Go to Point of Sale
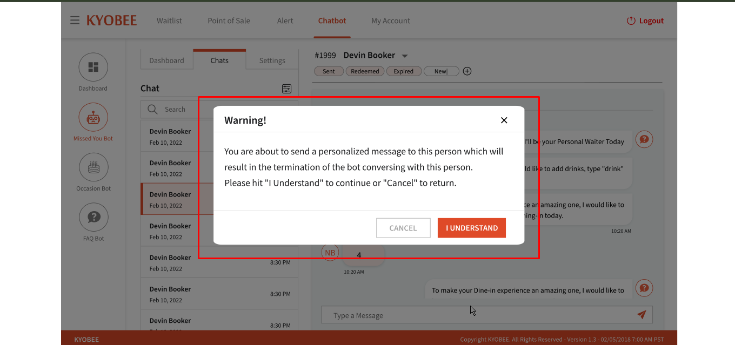Image resolution: width=735 pixels, height=345 pixels. point(229,21)
